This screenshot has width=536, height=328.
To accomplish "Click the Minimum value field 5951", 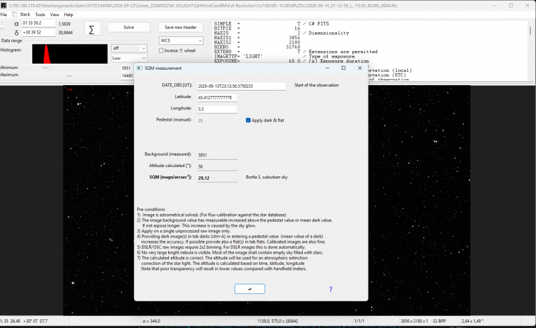I will 127,68.
